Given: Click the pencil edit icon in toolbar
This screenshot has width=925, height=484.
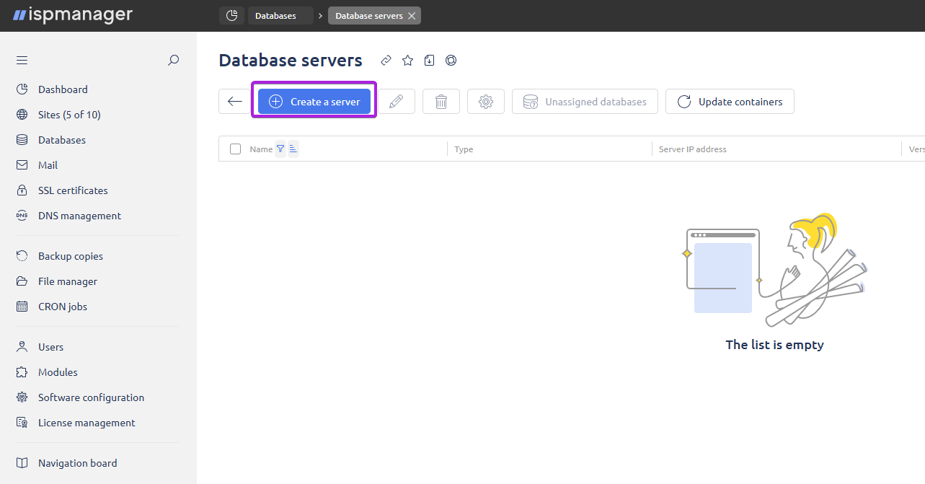Looking at the screenshot, I should [396, 102].
